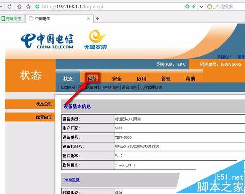Click the China Telecom logo
Viewport: 245px width, 194px height.
pos(47,41)
